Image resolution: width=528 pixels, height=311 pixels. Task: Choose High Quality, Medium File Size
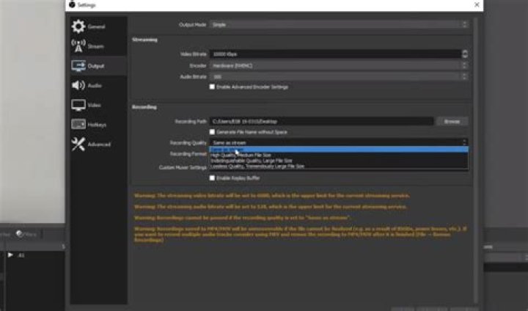(339, 155)
